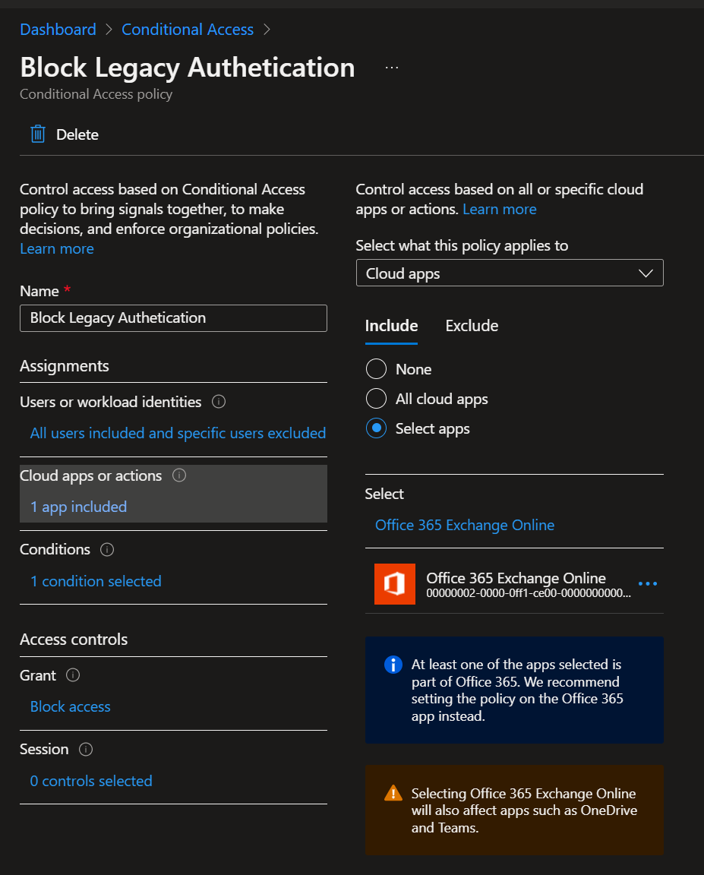This screenshot has width=704, height=875.
Task: Open Learn more link under policy description
Action: [57, 249]
